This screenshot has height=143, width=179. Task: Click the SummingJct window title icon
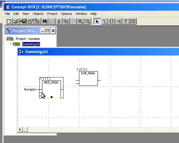pyautogui.click(x=21, y=52)
